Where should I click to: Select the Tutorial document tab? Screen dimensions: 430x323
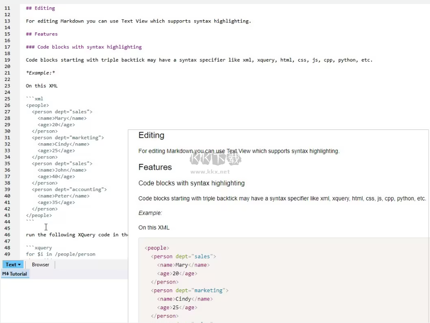(x=15, y=274)
